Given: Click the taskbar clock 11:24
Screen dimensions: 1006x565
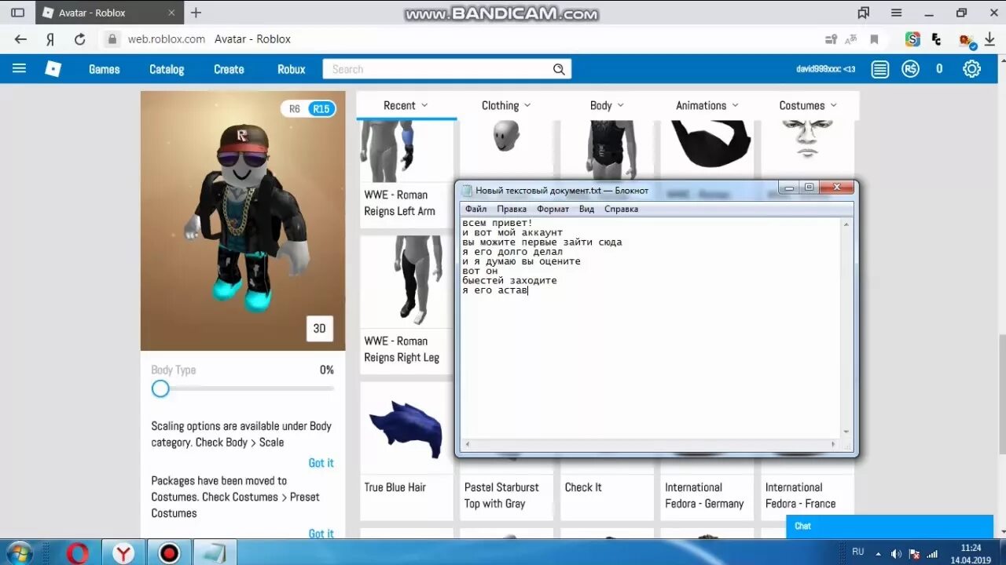Looking at the screenshot, I should [x=971, y=548].
